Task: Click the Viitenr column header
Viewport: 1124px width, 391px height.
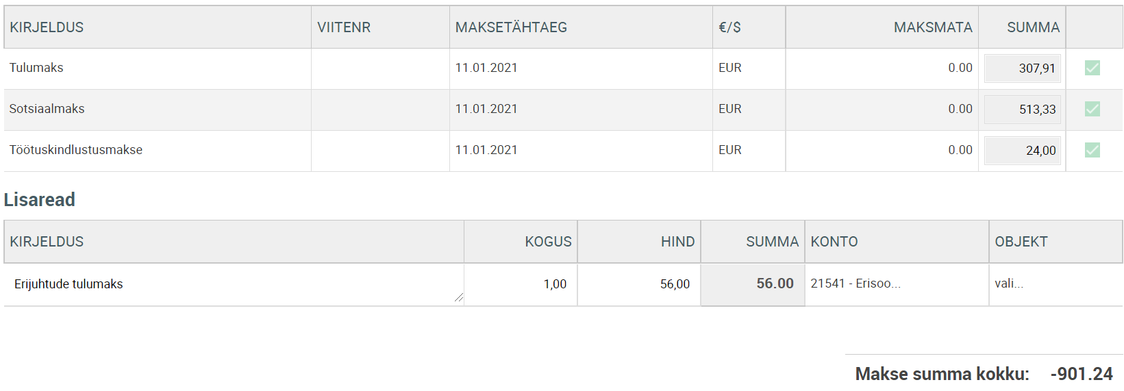Action: 344,27
